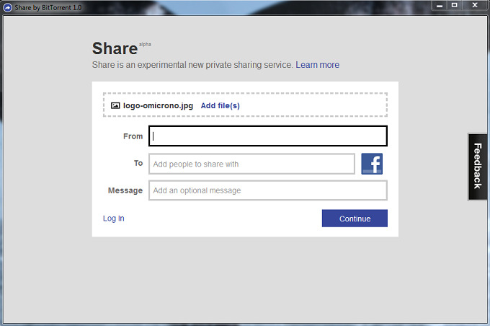Click the 'Add an optional message' field
The image size is (490, 326).
click(x=268, y=190)
